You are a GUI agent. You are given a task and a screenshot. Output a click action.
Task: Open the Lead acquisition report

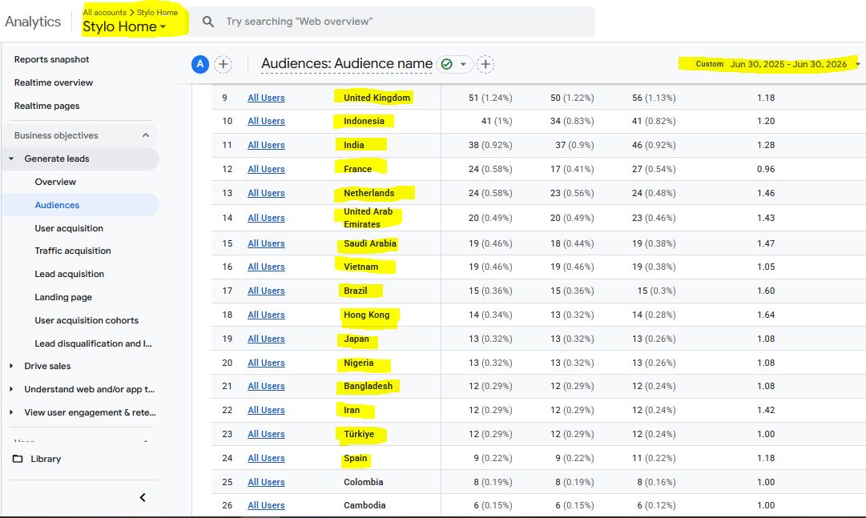point(70,274)
